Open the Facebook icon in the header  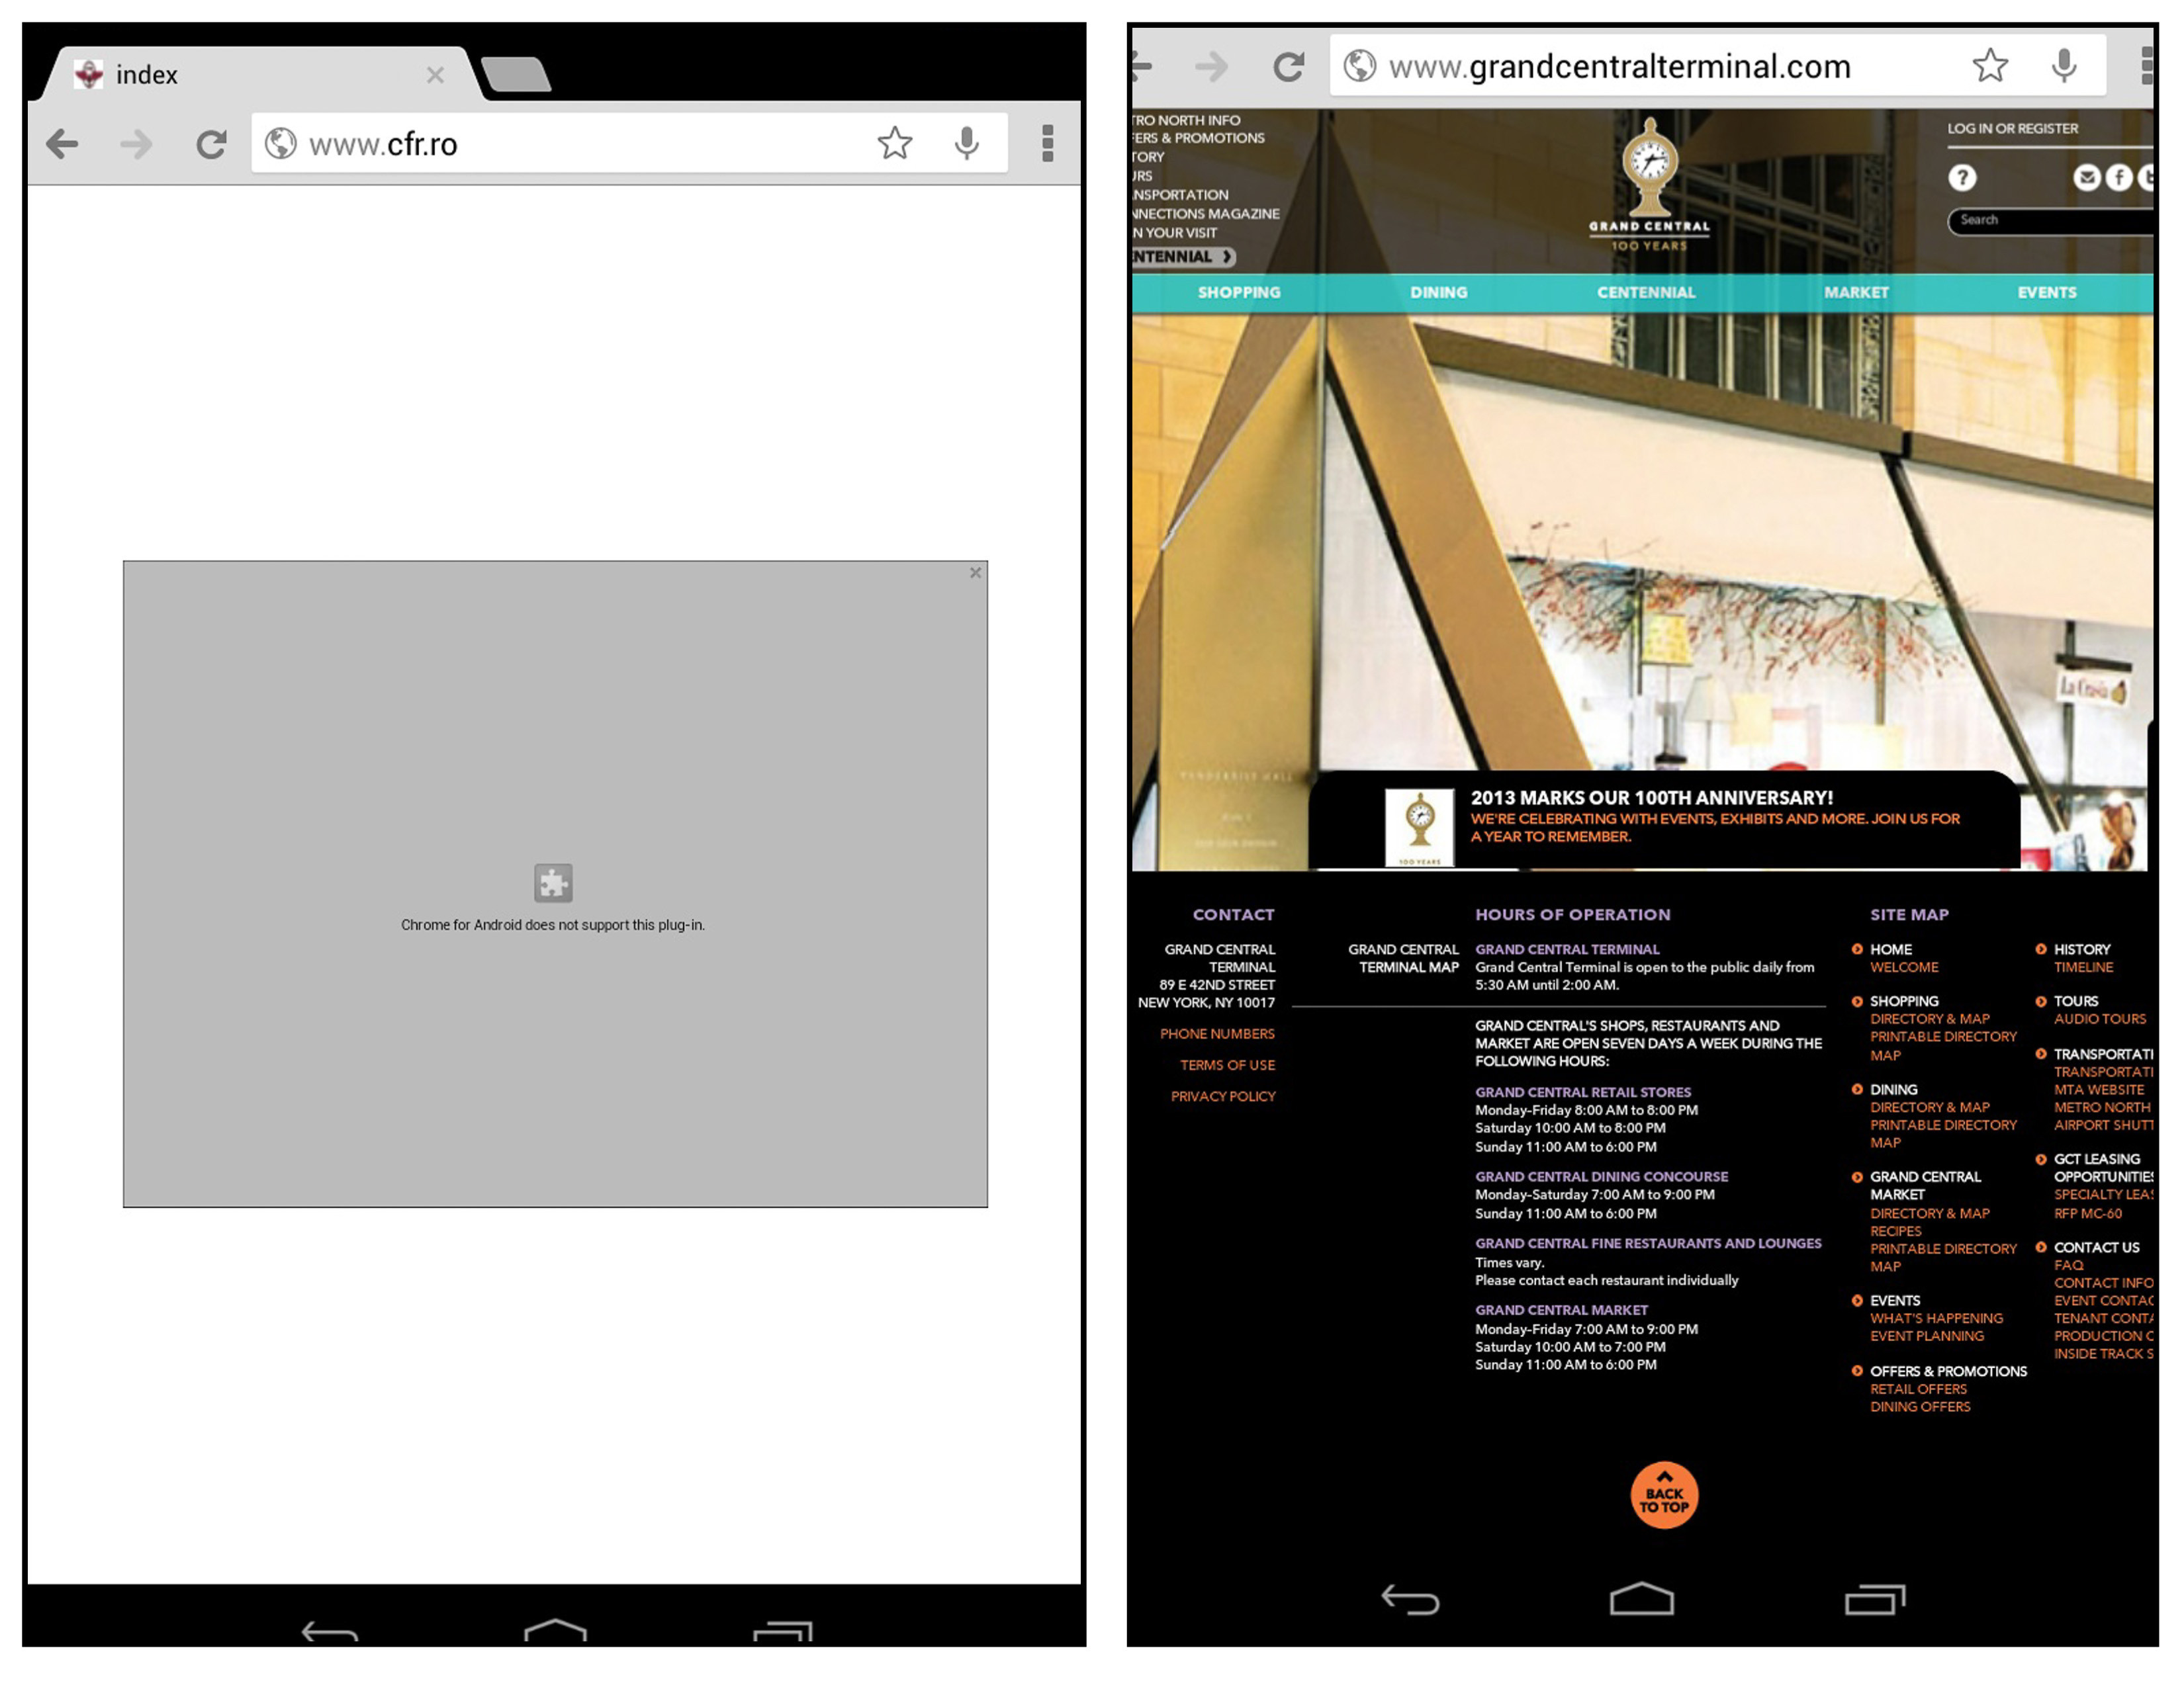[2118, 178]
